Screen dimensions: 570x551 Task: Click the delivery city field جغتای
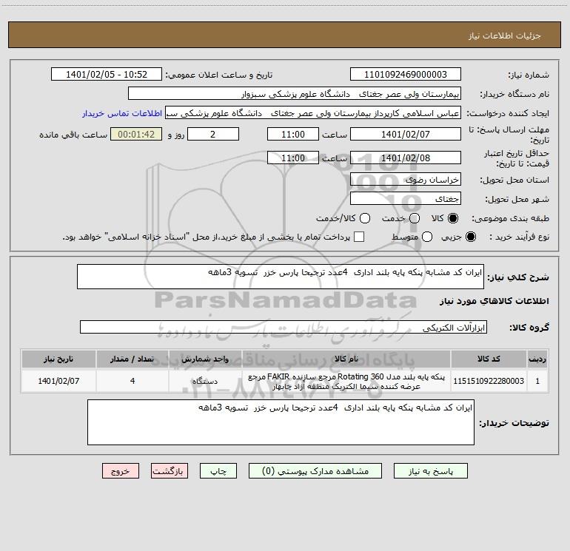point(406,199)
